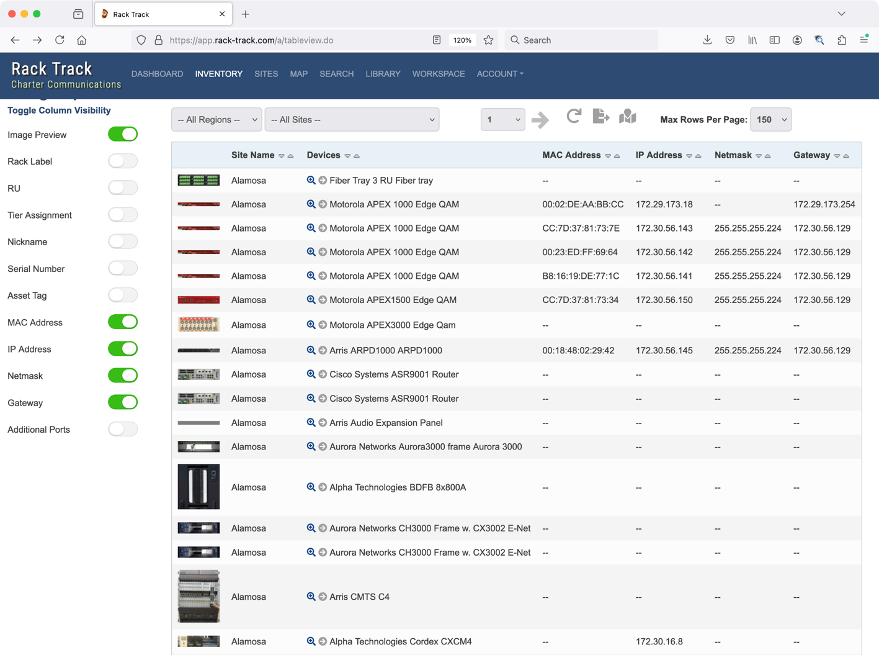879x655 pixels.
Task: Open Firefox reader view icon
Action: click(x=437, y=40)
